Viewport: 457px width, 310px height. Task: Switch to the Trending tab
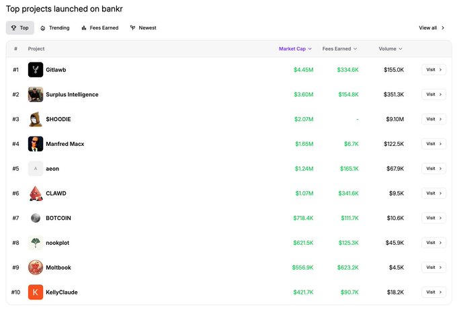tap(55, 28)
